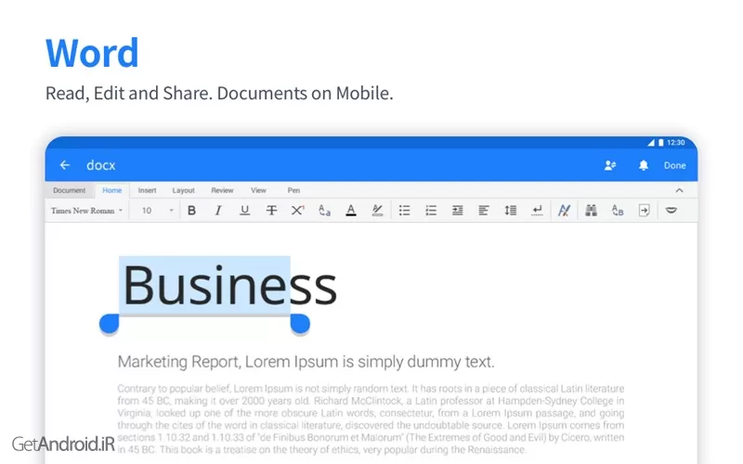Open the Times New Roman font dropdown
This screenshot has height=464, width=743.
[86, 211]
